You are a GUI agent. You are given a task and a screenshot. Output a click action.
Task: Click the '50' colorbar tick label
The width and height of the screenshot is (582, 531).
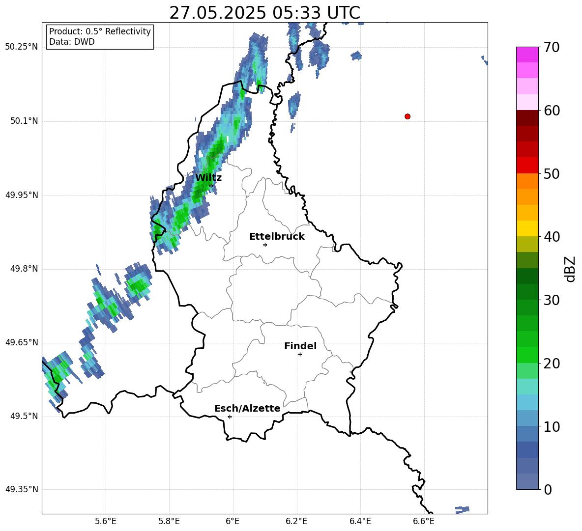[552, 173]
